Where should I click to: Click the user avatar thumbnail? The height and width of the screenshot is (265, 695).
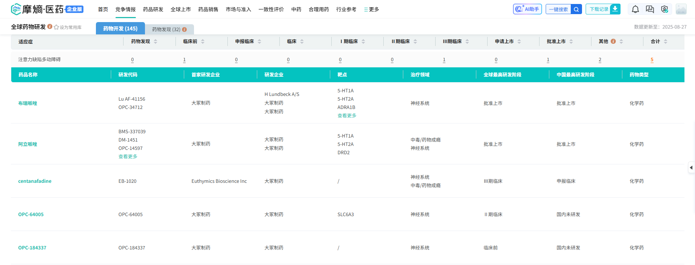pyautogui.click(x=681, y=9)
